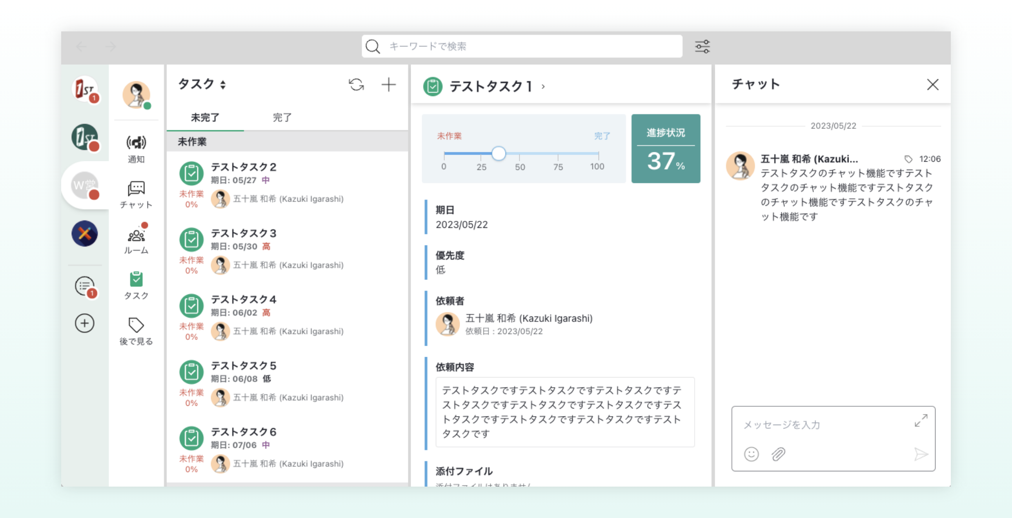Switch to the 未完了 tab
This screenshot has height=518, width=1012.
(x=205, y=117)
